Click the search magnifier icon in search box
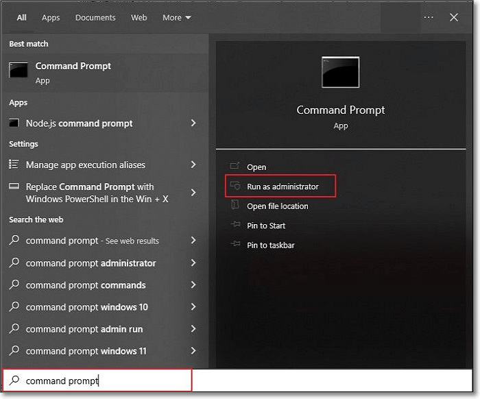The width and height of the screenshot is (480, 399). [x=14, y=380]
